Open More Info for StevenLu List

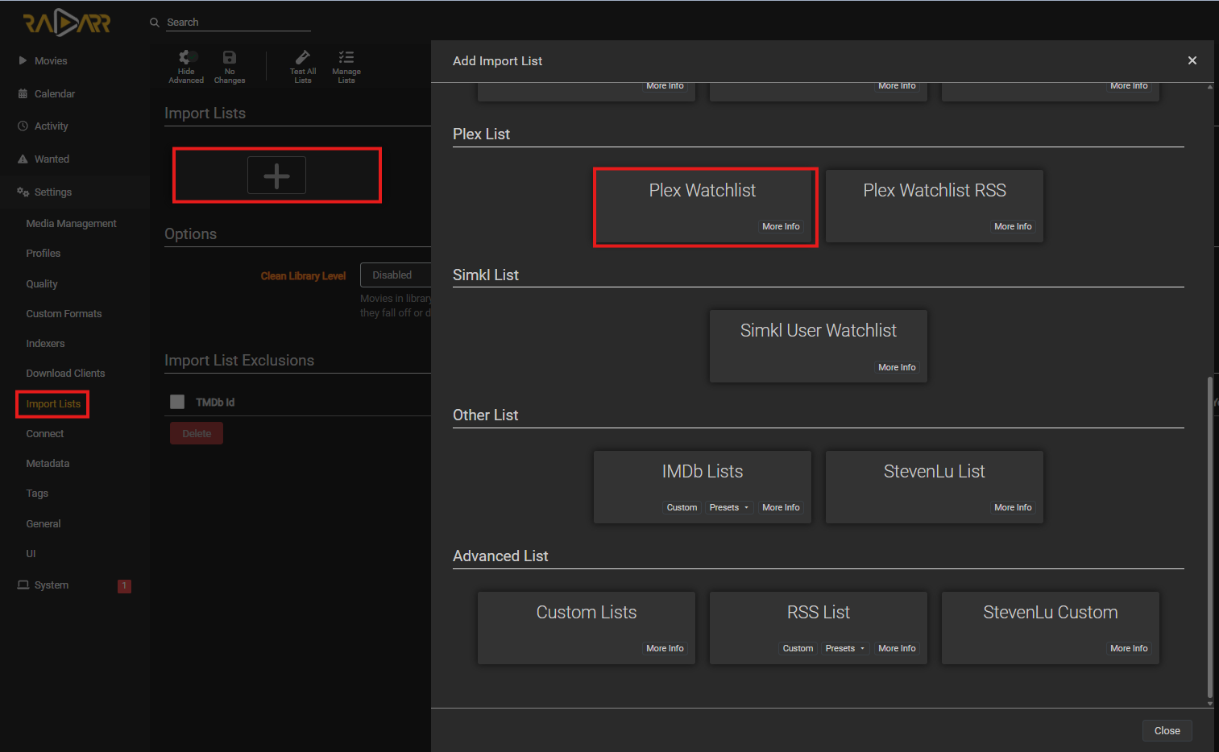(1013, 508)
